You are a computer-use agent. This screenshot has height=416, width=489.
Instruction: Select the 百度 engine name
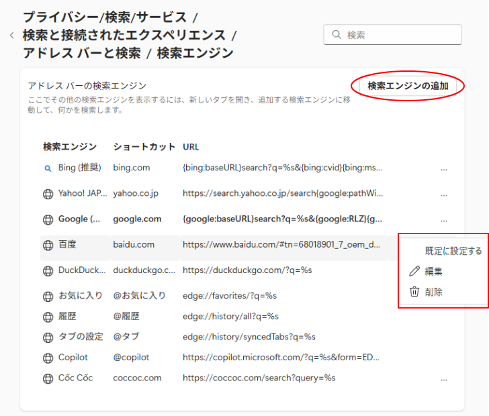point(67,244)
